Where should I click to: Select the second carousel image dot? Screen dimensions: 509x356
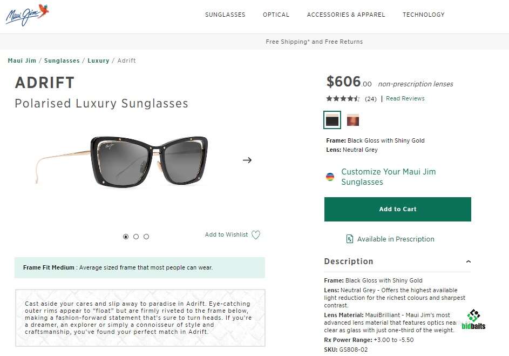coord(136,237)
